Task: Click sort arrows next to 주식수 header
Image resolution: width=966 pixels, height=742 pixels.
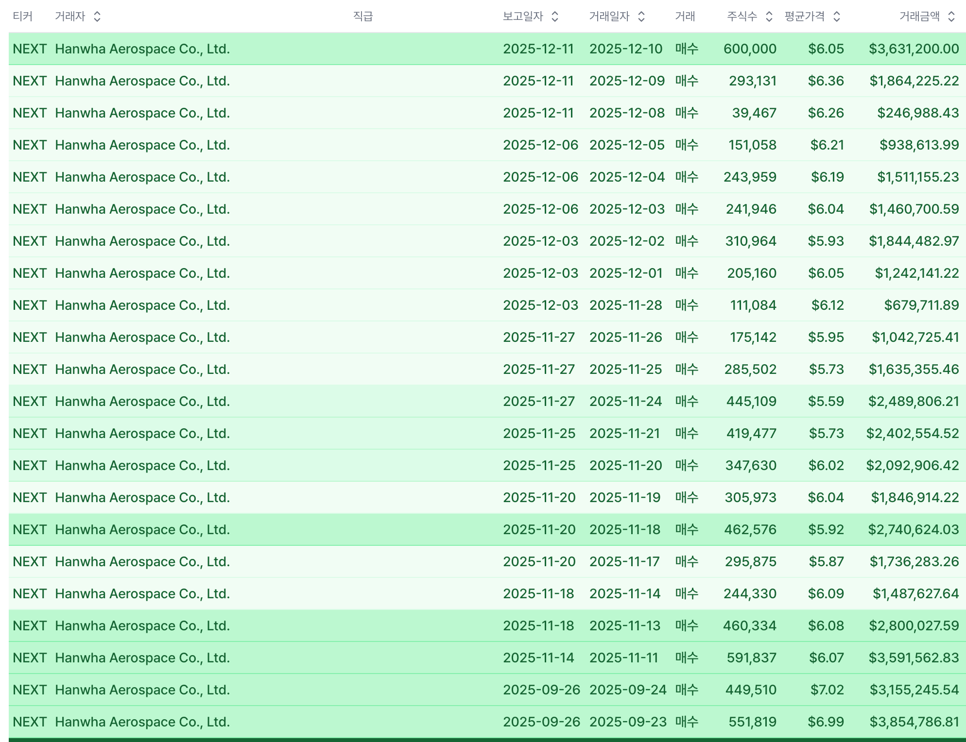Action: [x=769, y=17]
